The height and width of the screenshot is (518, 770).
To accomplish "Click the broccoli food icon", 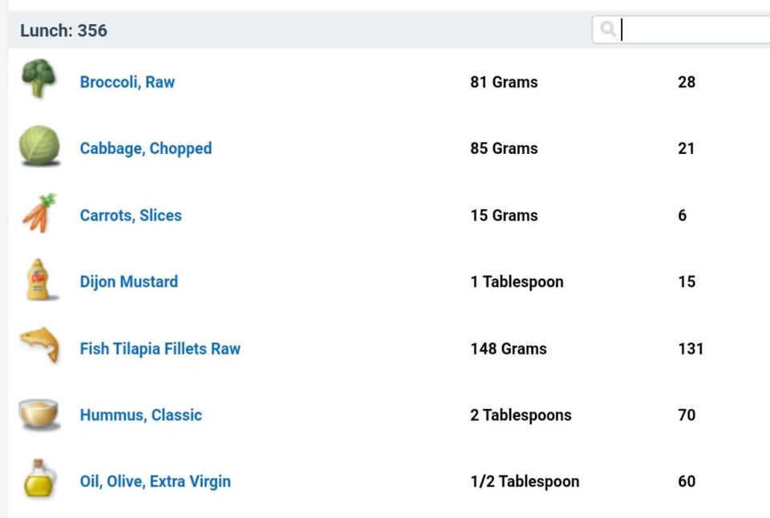I will [38, 79].
